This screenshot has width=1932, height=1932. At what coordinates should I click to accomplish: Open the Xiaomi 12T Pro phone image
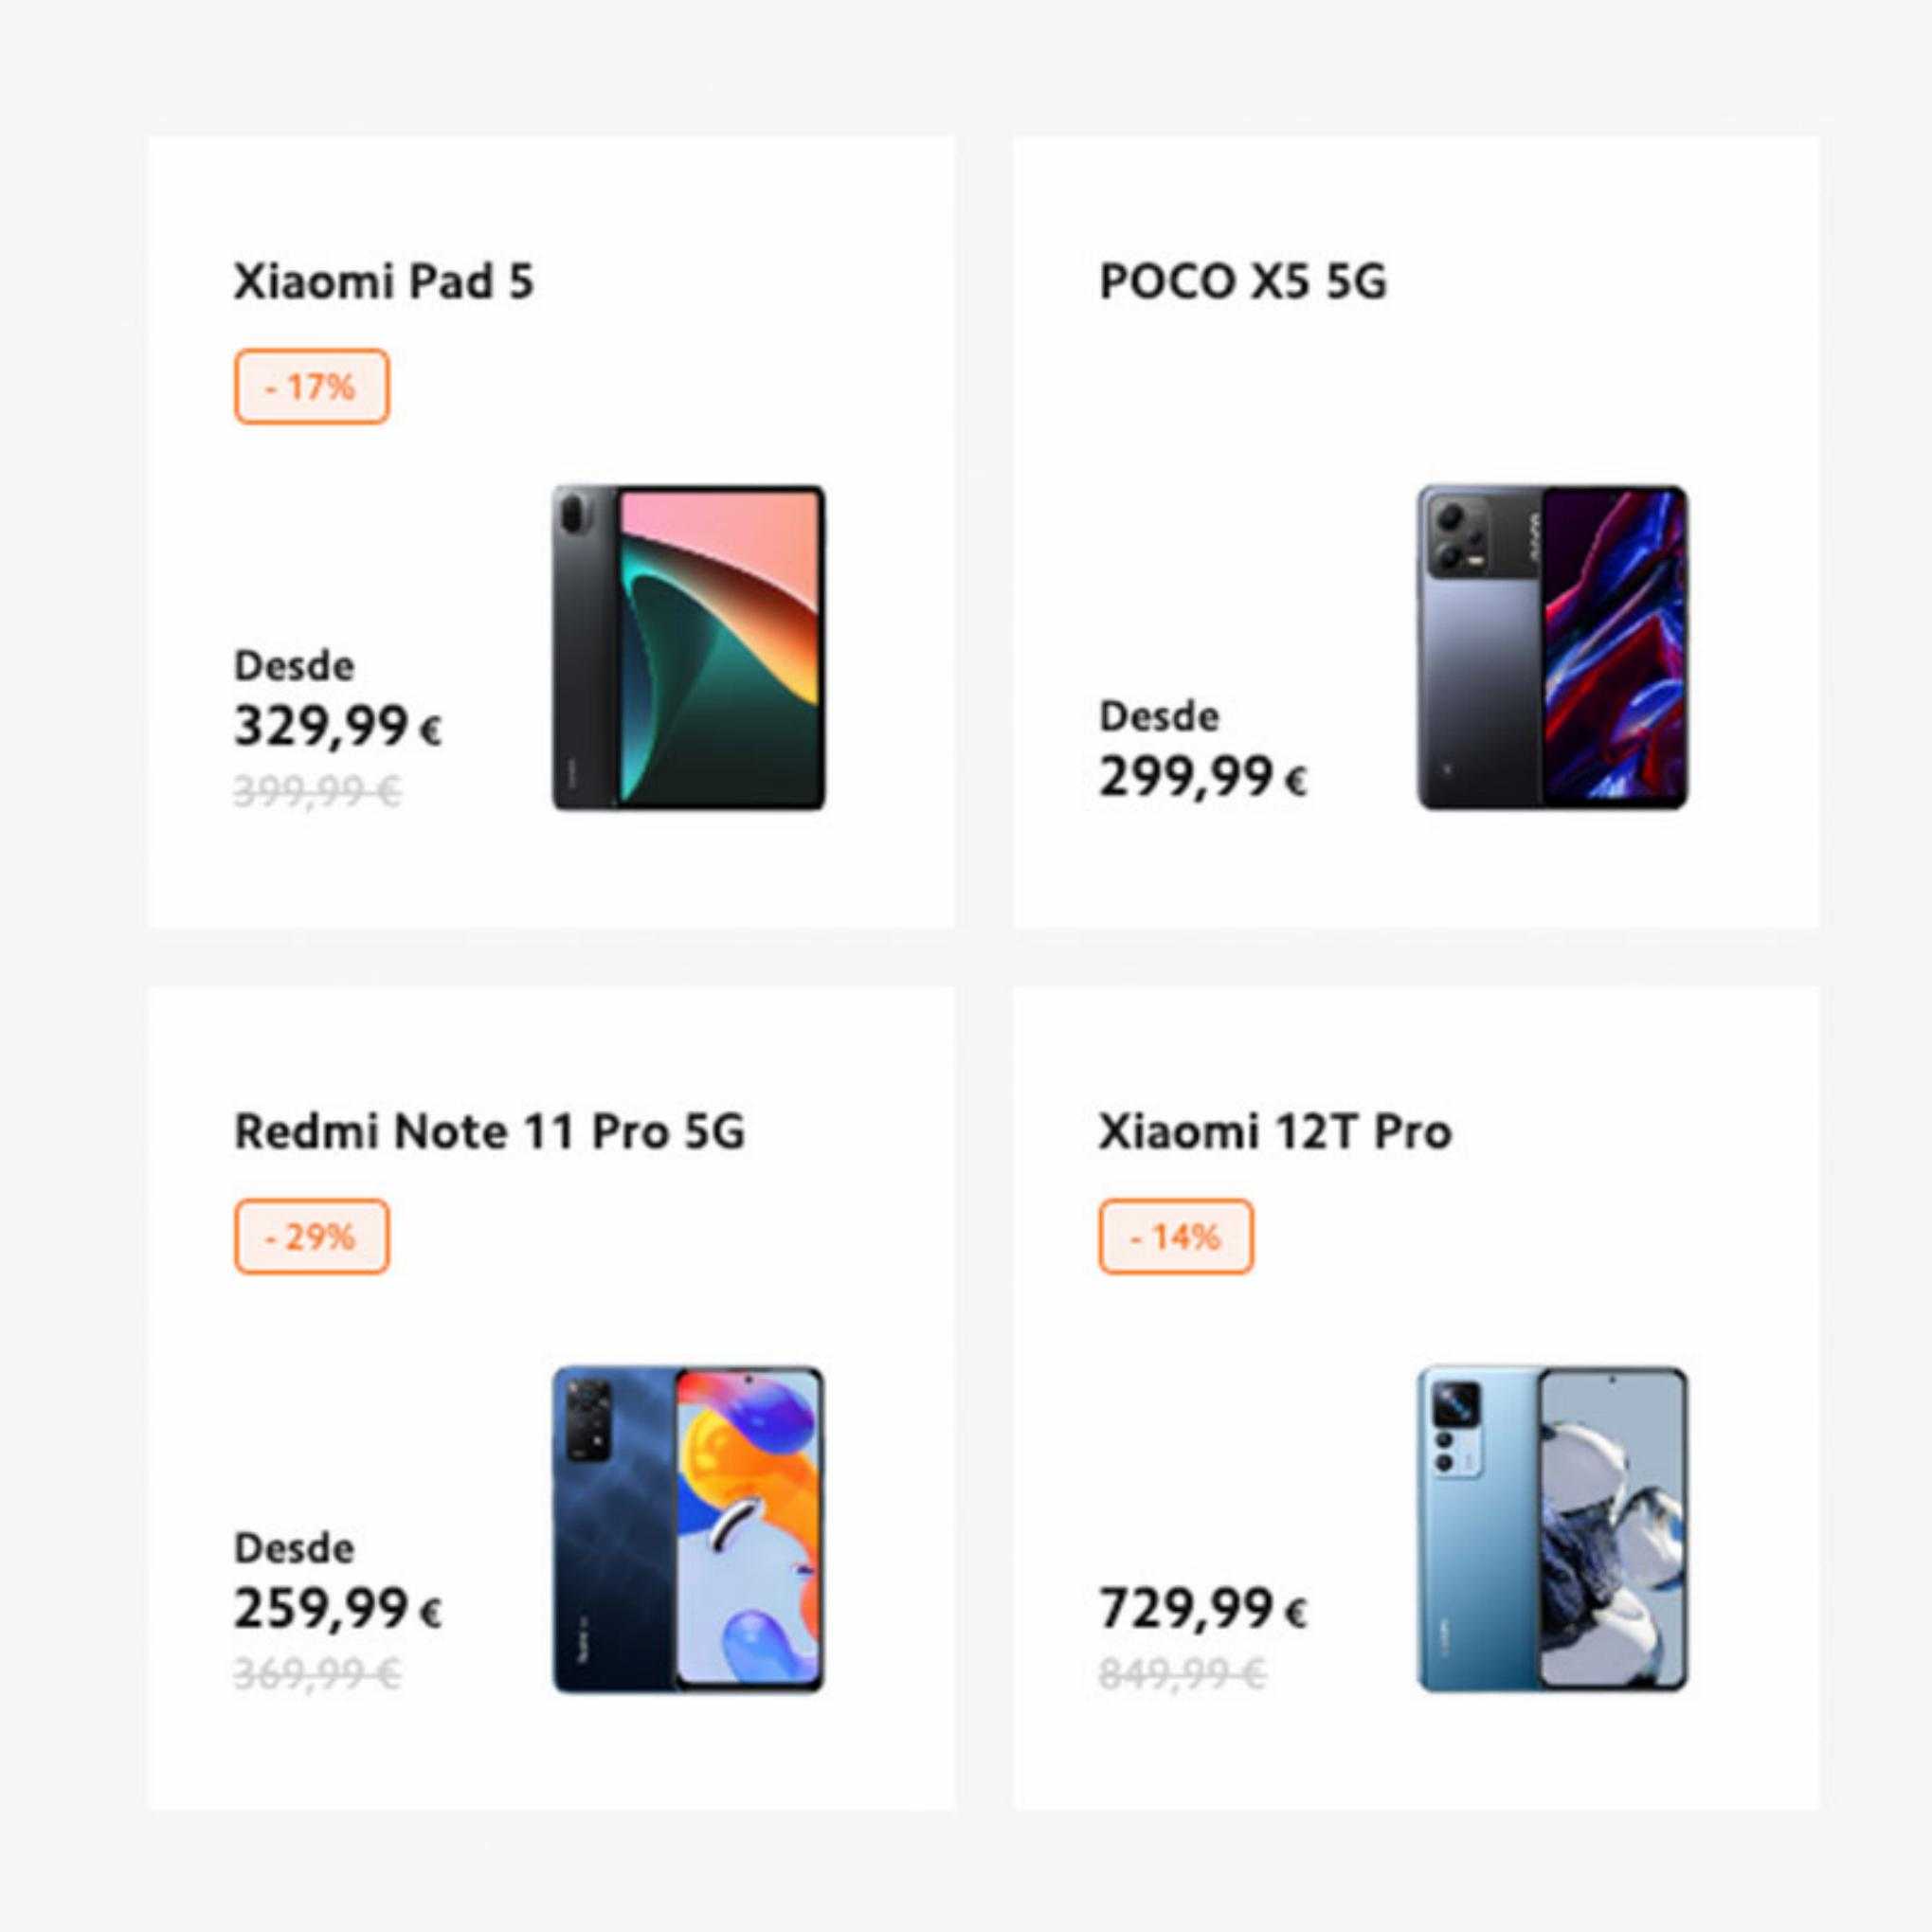pyautogui.click(x=1552, y=1530)
